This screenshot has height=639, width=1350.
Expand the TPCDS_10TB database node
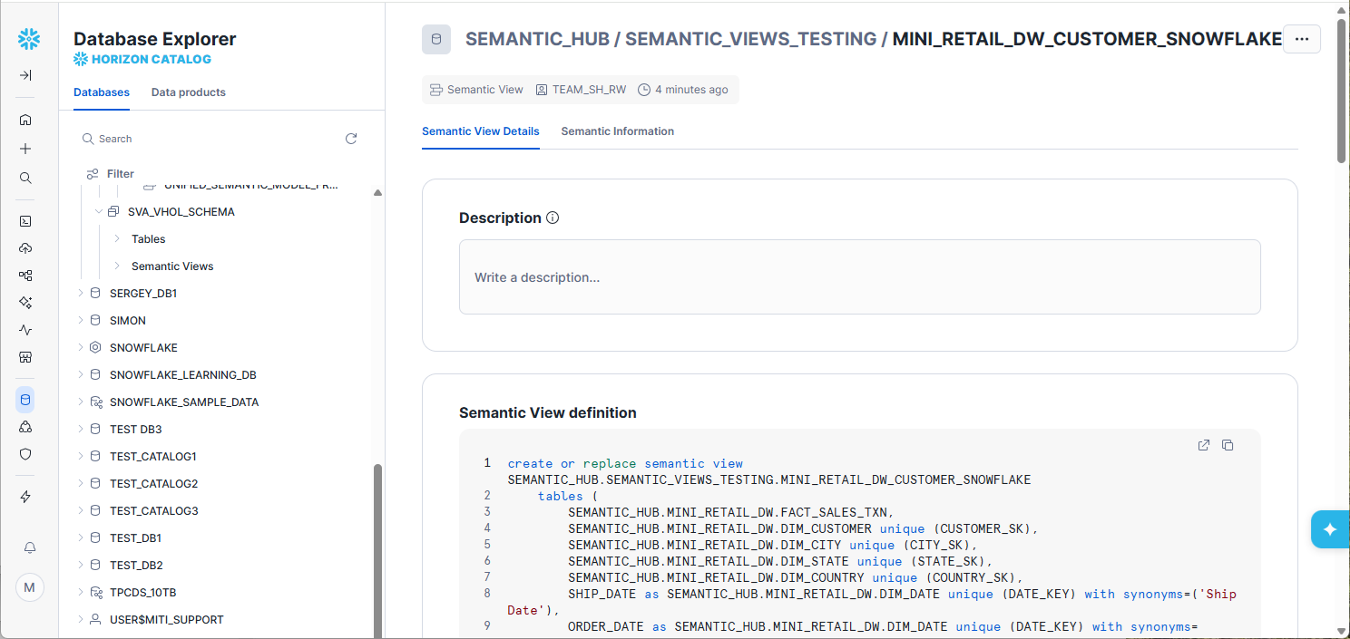coord(81,592)
